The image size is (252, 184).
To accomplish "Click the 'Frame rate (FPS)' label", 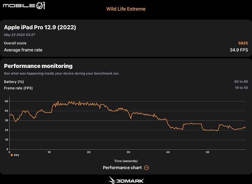I will [x=18, y=88].
